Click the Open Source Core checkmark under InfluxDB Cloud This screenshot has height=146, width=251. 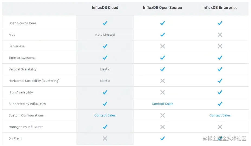105,23
